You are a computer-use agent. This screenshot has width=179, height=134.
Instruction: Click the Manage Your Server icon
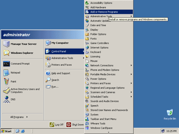6,44
